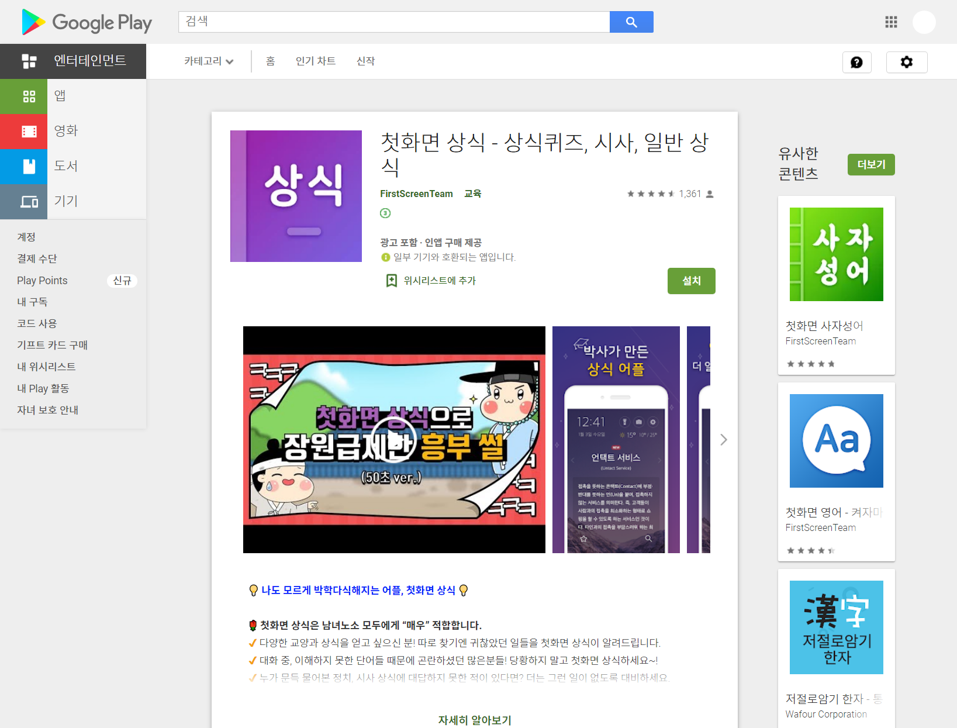Click the green 설치 install button
Viewport: 957px width, 728px height.
point(692,281)
